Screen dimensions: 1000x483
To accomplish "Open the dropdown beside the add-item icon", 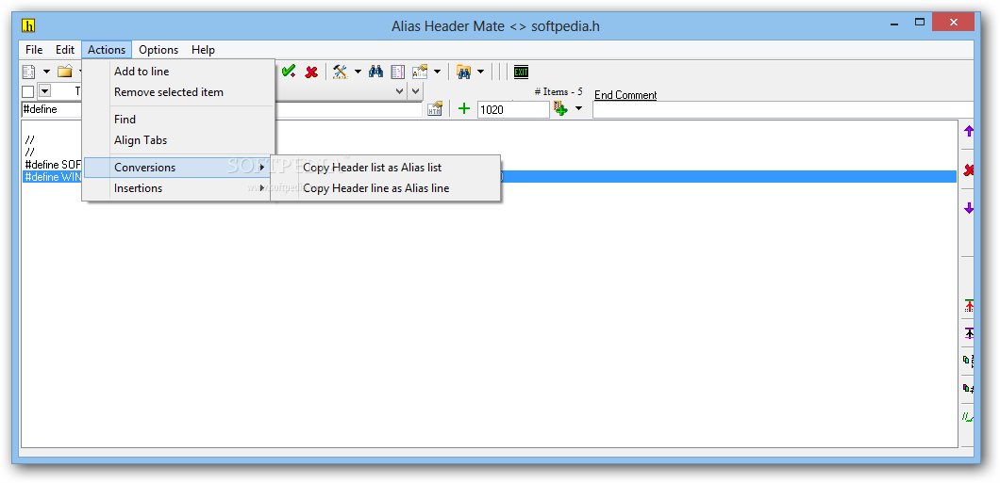I will pyautogui.click(x=578, y=109).
